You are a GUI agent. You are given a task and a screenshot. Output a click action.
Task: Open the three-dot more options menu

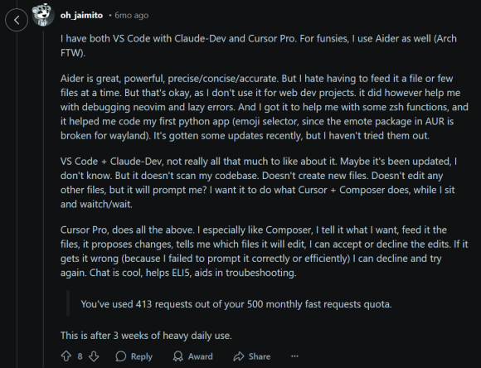click(x=294, y=356)
